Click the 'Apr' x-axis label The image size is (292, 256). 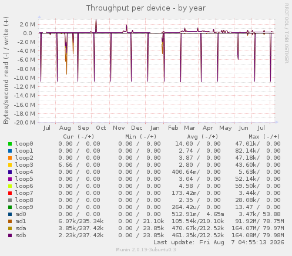tap(207, 128)
